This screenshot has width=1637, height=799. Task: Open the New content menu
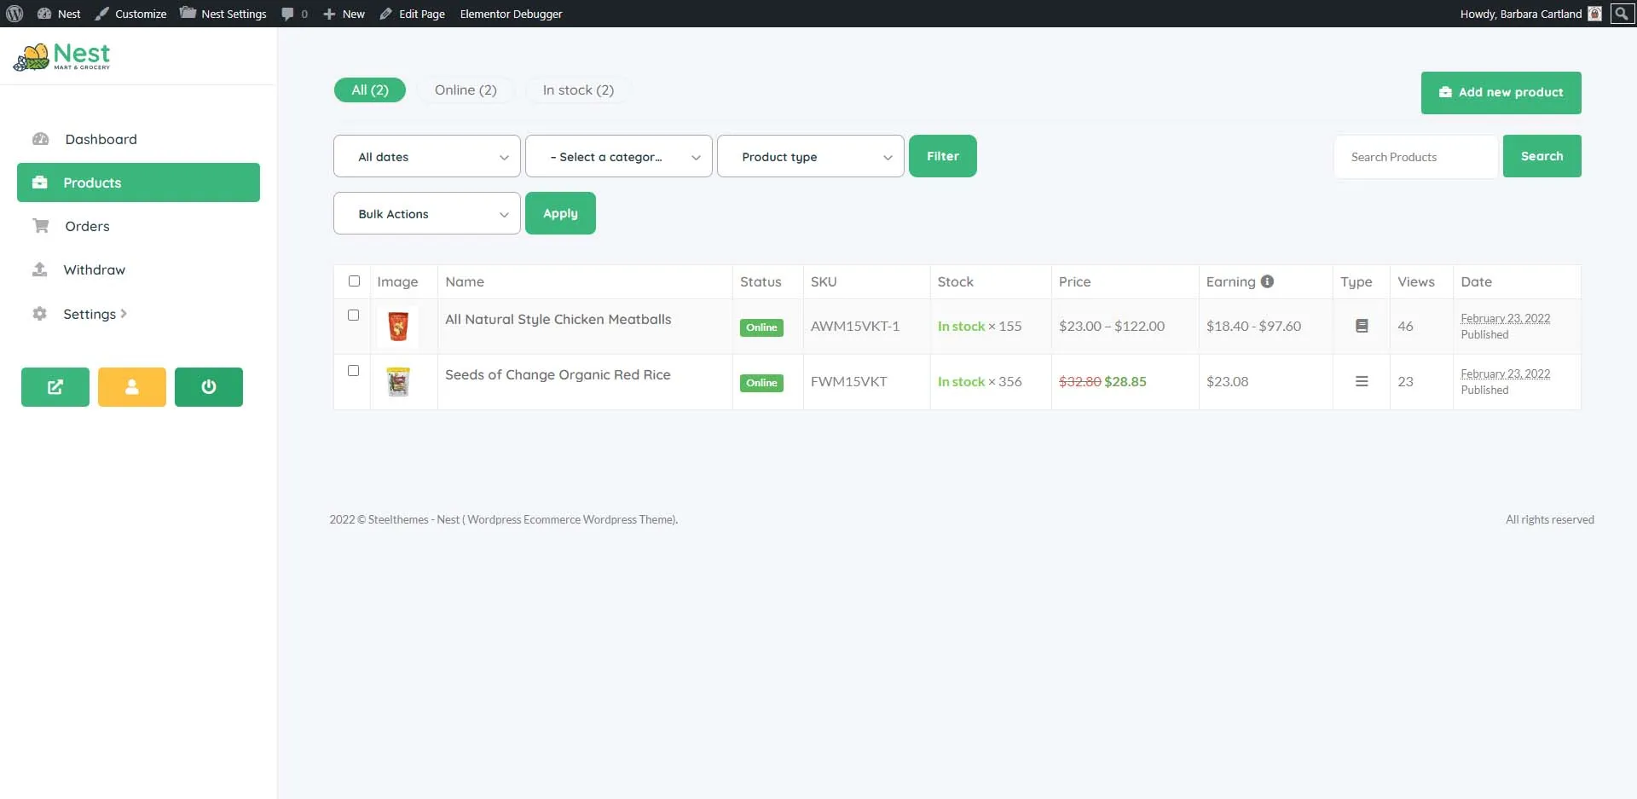[x=344, y=14]
